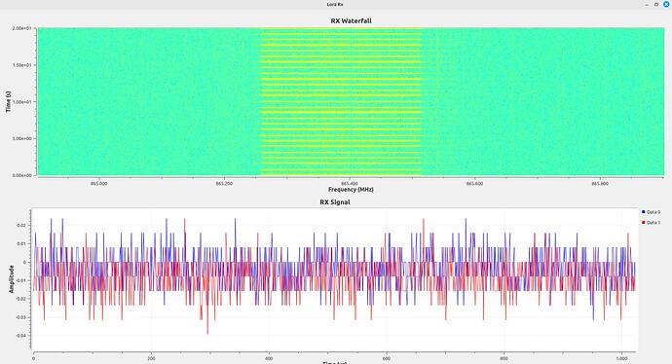The image size is (672, 364).
Task: Click the 800 tick on signal time axis
Action: [x=504, y=359]
